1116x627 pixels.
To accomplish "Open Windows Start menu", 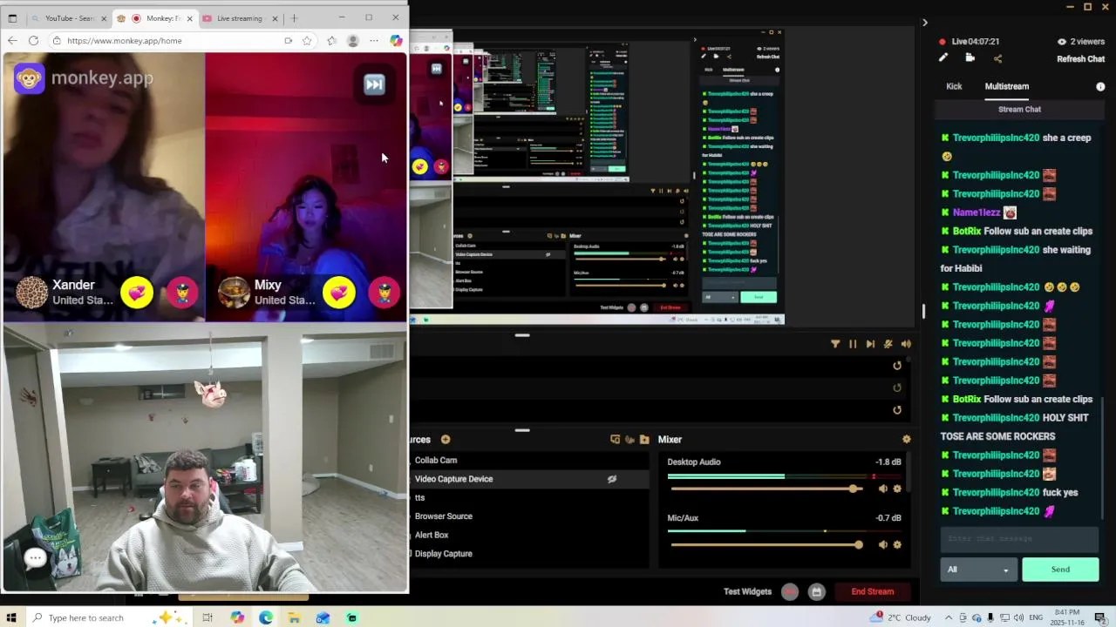I will click(x=11, y=617).
